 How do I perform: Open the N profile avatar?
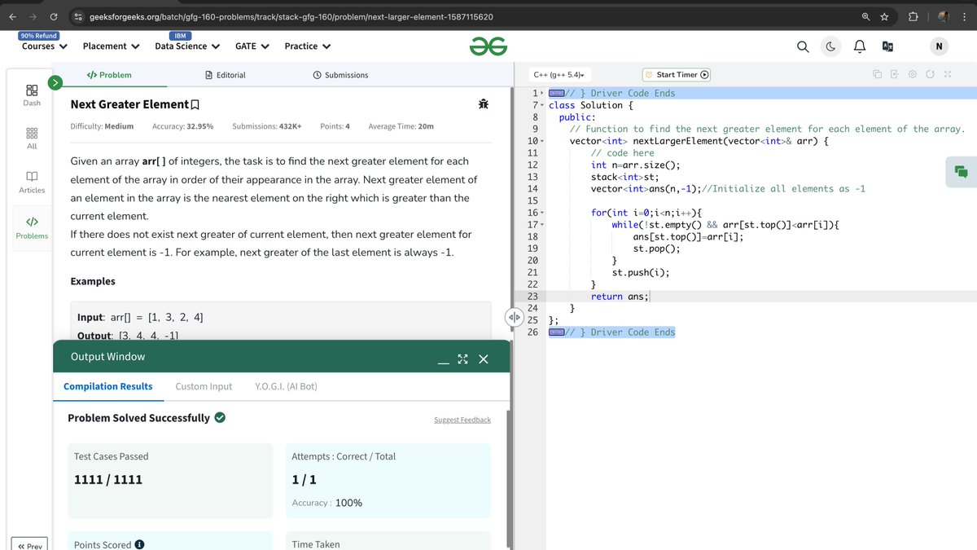(939, 46)
